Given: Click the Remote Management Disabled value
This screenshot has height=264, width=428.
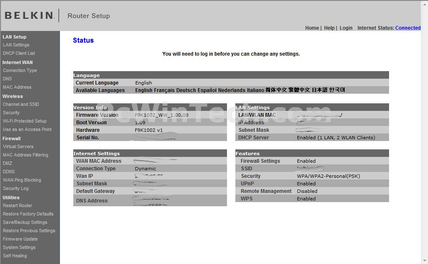Looking at the screenshot, I should 307,191.
